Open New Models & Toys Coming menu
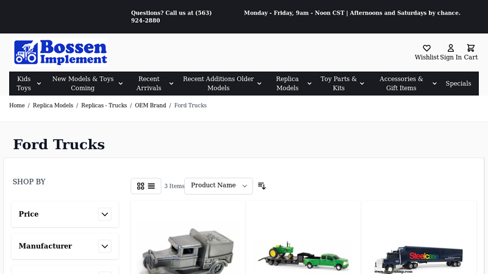The width and height of the screenshot is (488, 274). [83, 83]
